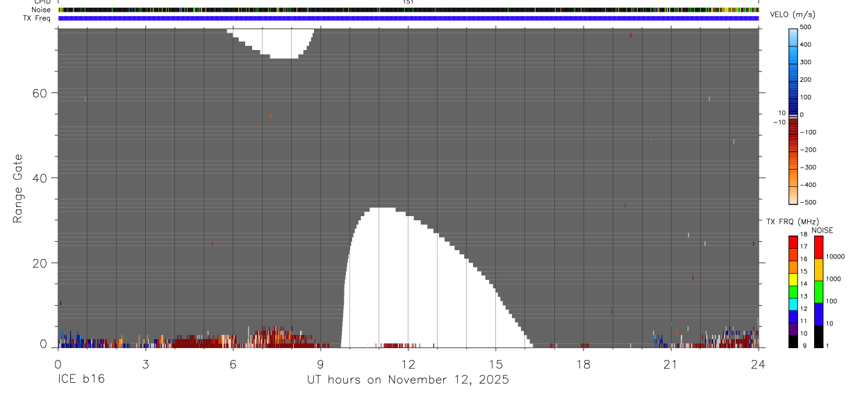Click the cyan 12–13 MHz frequency swatch
Image resolution: width=853 pixels, height=394 pixels.
coord(793,304)
